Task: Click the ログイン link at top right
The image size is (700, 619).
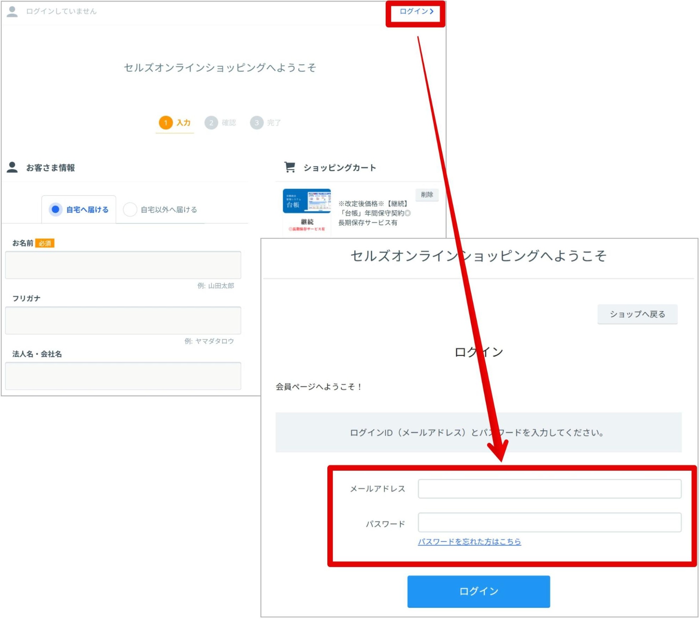Action: (x=416, y=11)
